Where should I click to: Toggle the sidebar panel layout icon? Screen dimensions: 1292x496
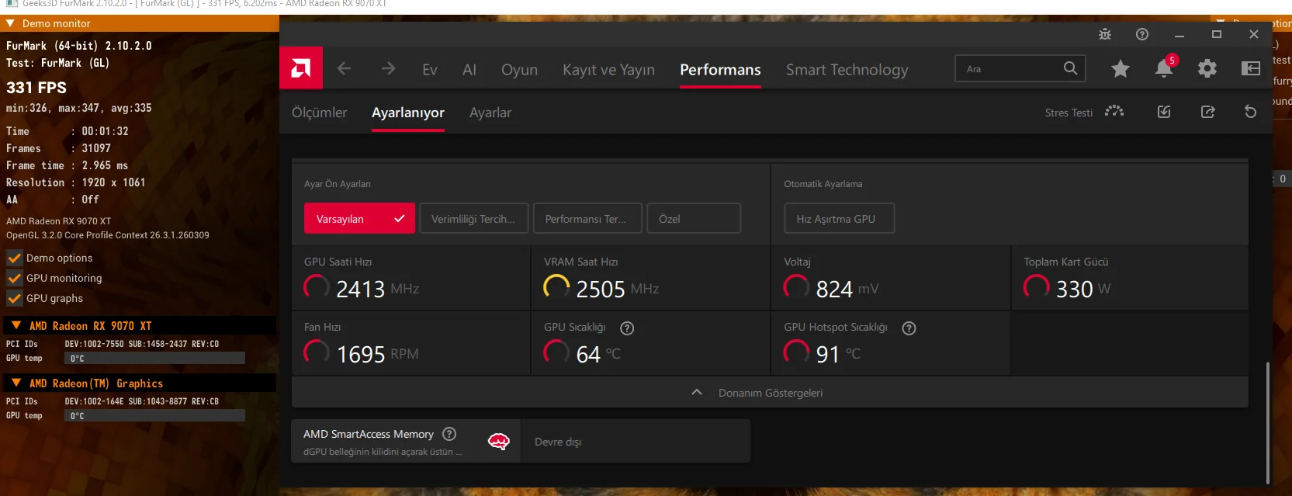tap(1251, 69)
